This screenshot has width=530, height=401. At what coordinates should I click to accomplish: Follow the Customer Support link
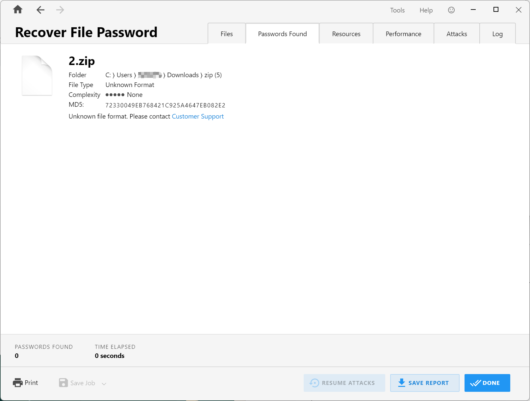(x=198, y=116)
